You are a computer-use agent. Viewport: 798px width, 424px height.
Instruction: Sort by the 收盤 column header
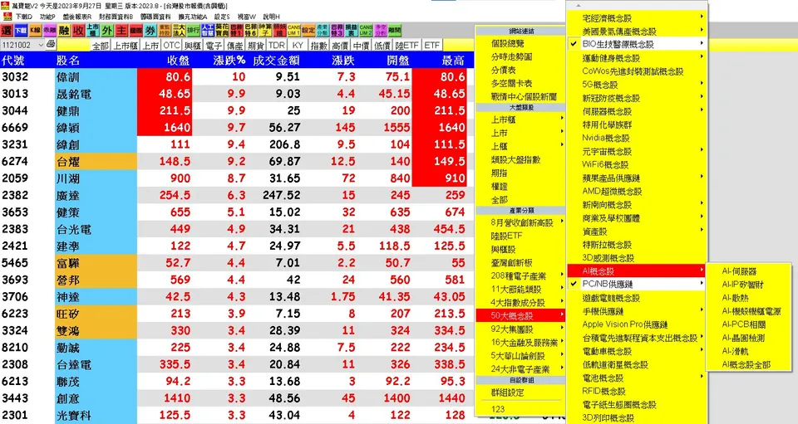tap(178, 61)
